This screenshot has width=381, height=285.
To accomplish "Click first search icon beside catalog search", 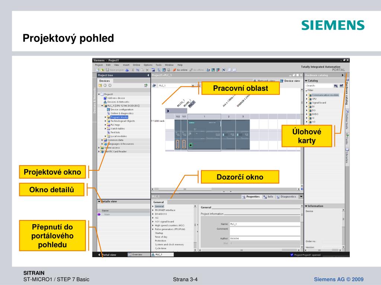I will 336,86.
